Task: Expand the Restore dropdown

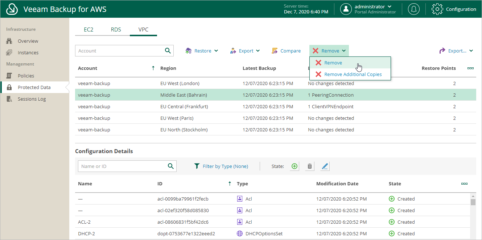Action: [202, 51]
